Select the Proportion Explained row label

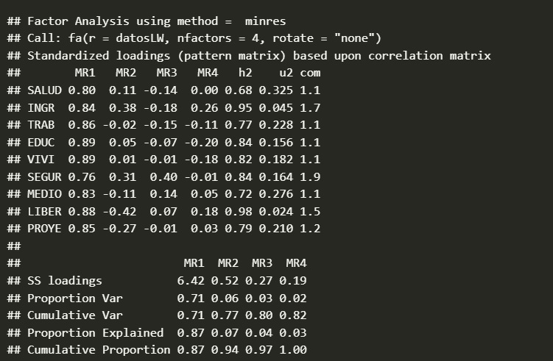[92, 332]
